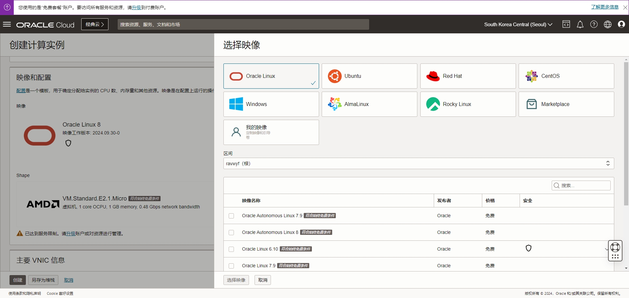Click the search magnifier in image table
The image size is (629, 298).
coord(556,185)
